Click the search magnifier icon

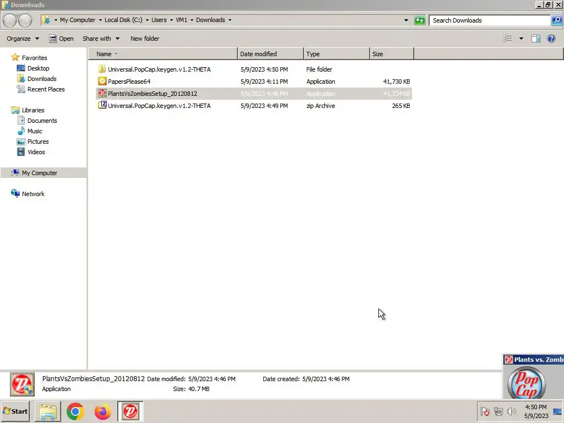[557, 20]
